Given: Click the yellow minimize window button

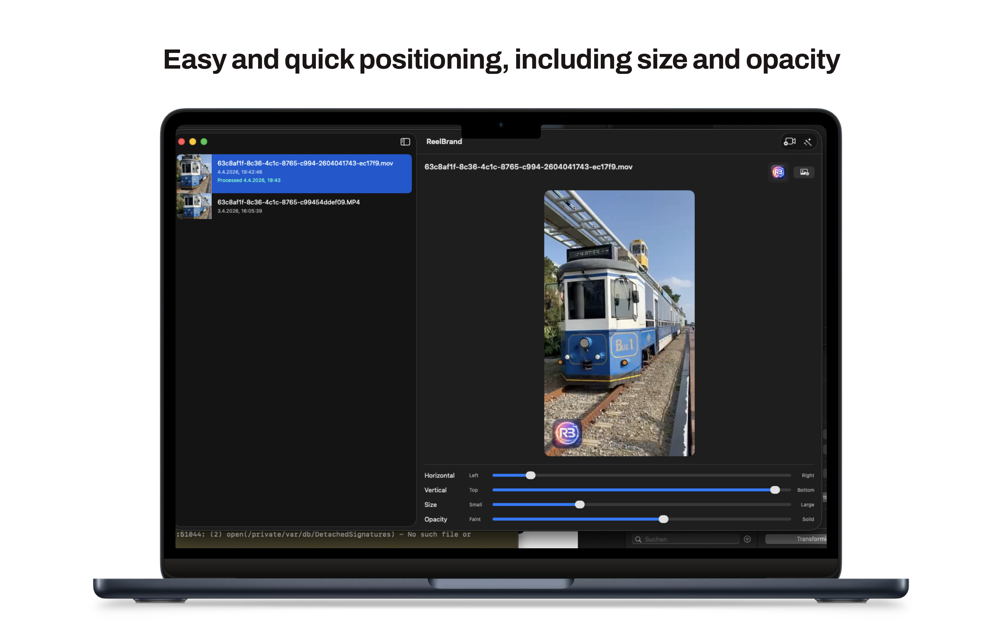Looking at the screenshot, I should [x=193, y=142].
